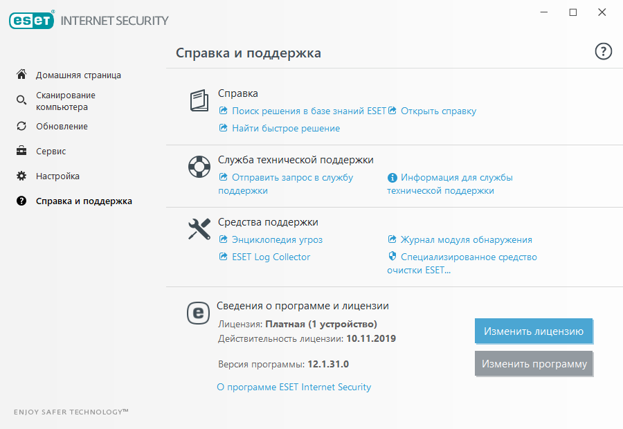The image size is (623, 429).
Task: Click the ESET logo in the header
Action: (x=31, y=20)
